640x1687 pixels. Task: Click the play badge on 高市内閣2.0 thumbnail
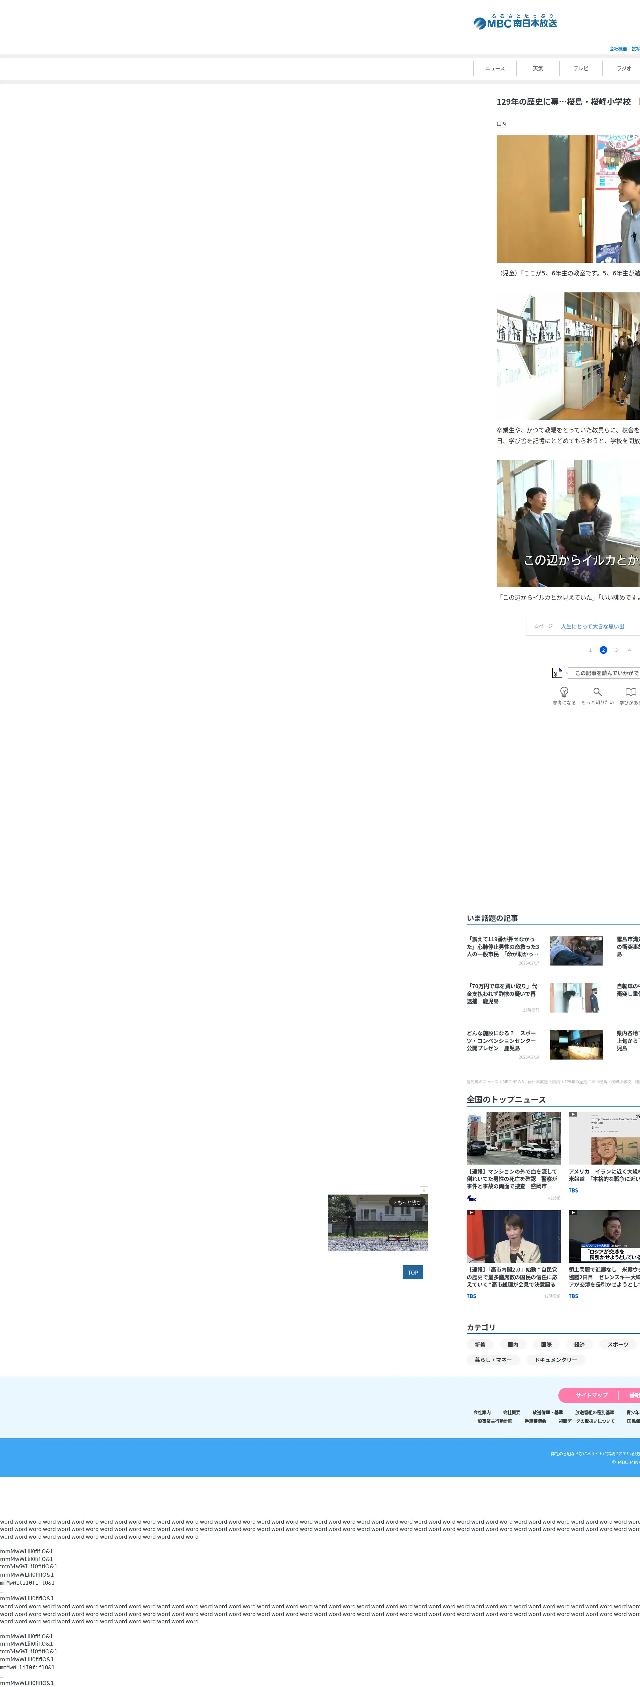[x=471, y=1213]
